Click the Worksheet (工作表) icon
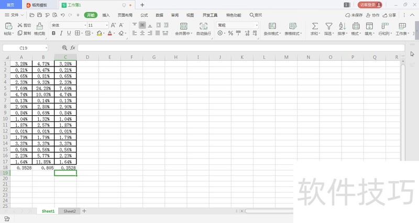The width and height of the screenshot is (419, 223). [x=402, y=26]
